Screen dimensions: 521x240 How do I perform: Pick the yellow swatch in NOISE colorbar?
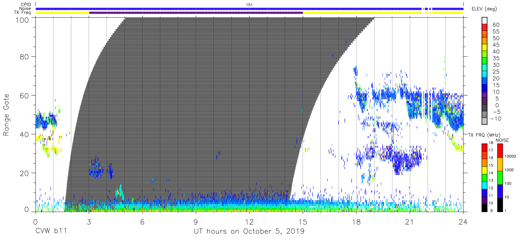point(500,164)
